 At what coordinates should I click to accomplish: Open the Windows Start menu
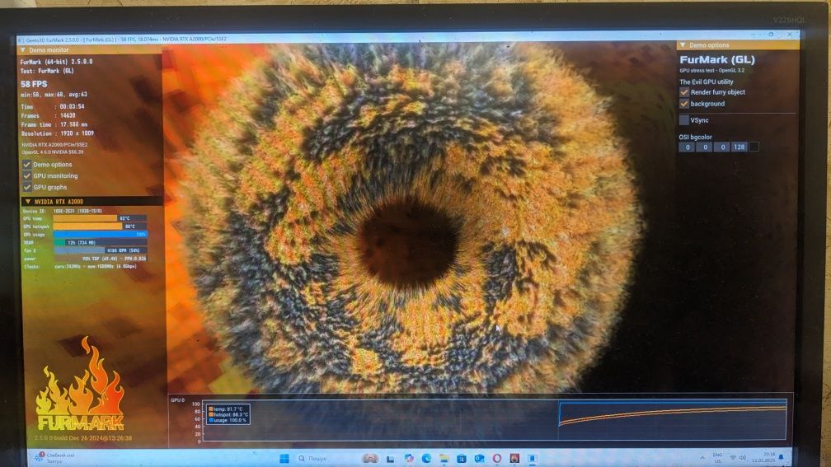point(284,458)
